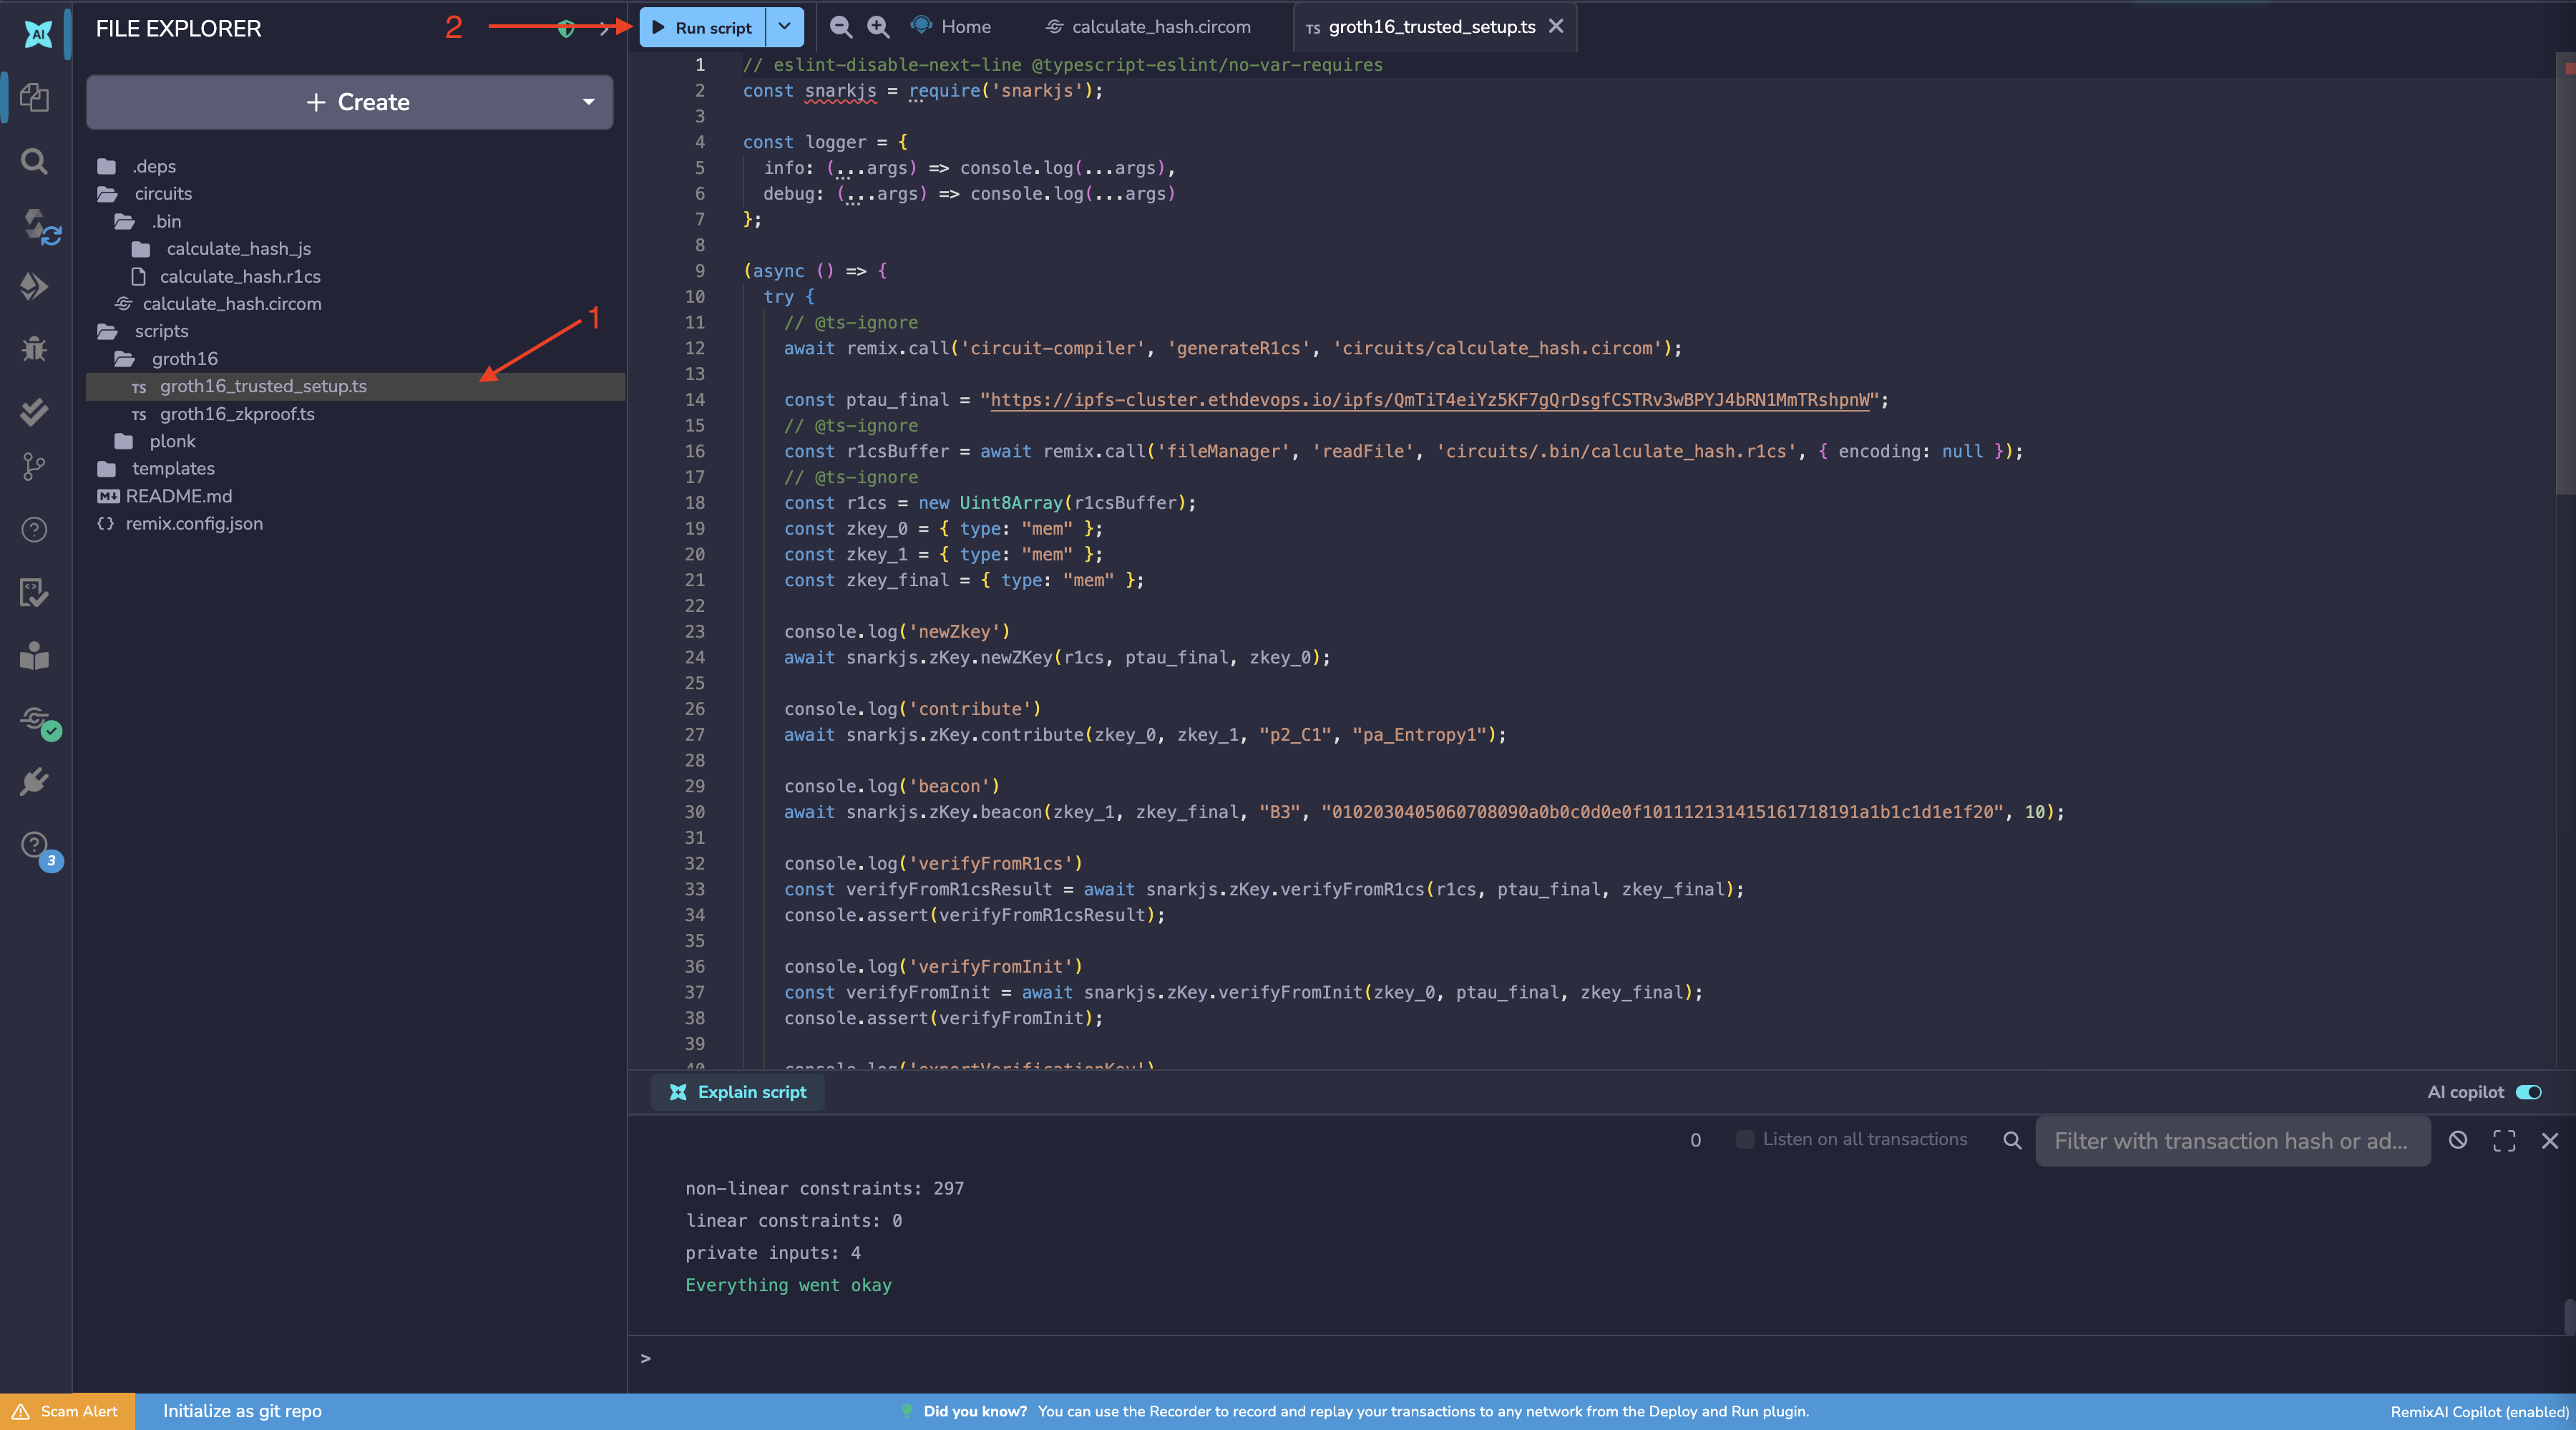Zoom in the editor font
The width and height of the screenshot is (2576, 1430).
click(x=878, y=27)
